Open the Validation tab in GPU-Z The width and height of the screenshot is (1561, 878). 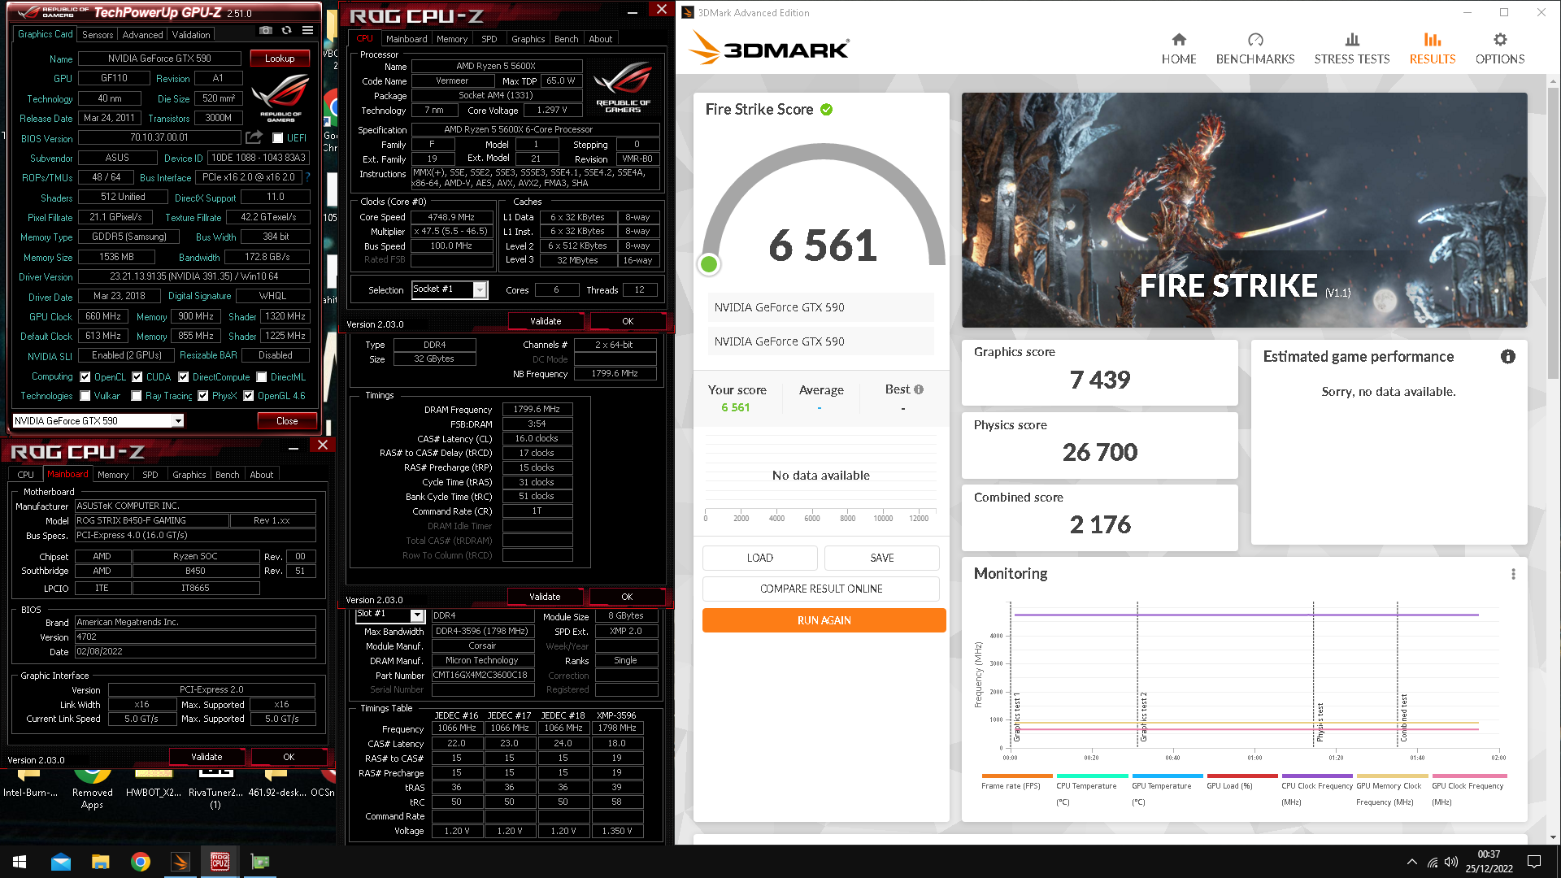coord(191,35)
